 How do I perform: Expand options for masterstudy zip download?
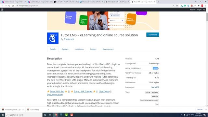click(23, 110)
